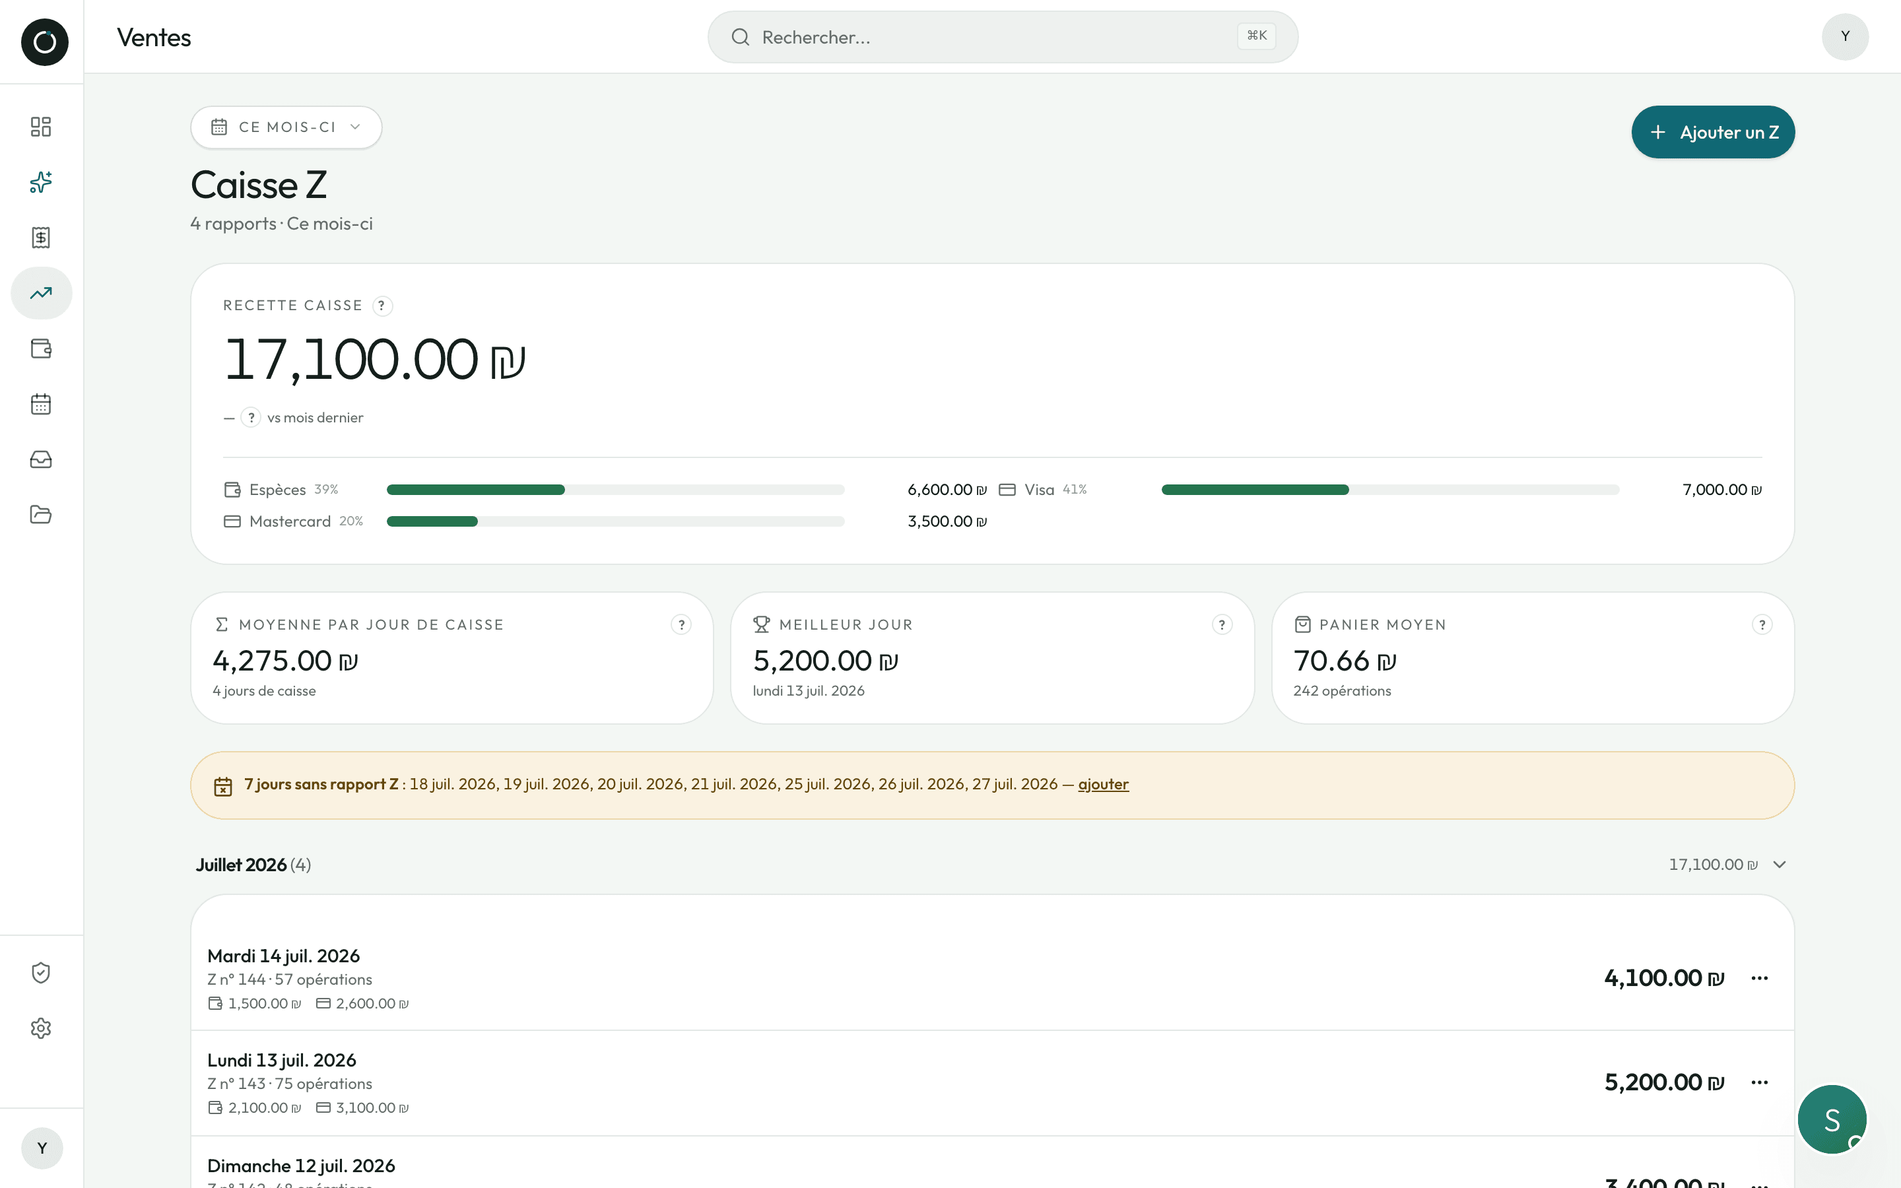1901x1188 pixels.
Task: Click the Y avatar at sidebar bottom
Action: (42, 1148)
